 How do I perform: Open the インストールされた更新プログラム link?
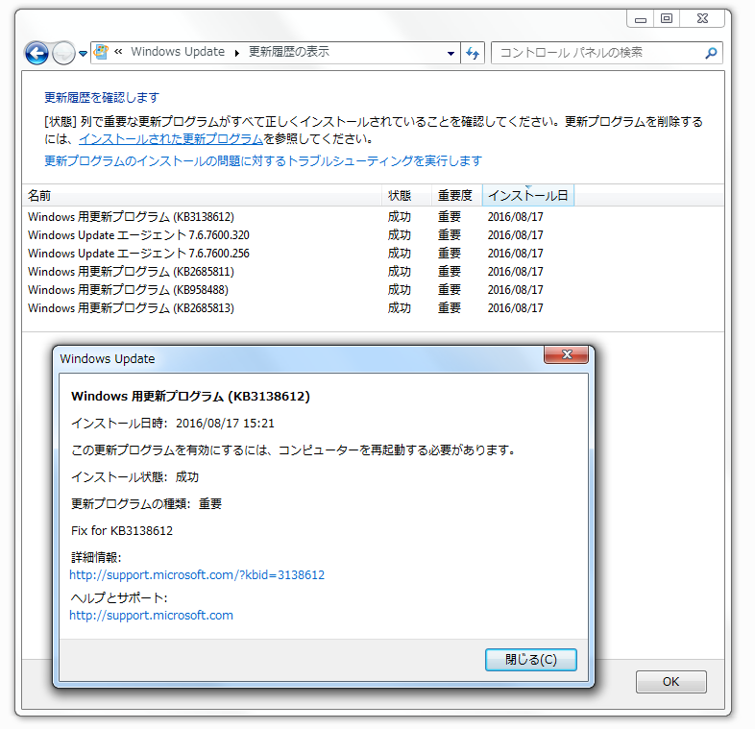tap(171, 139)
